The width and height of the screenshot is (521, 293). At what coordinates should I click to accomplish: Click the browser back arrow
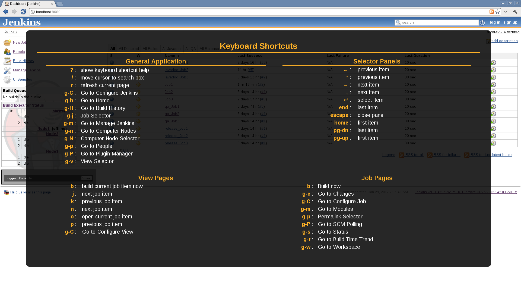pos(6,12)
